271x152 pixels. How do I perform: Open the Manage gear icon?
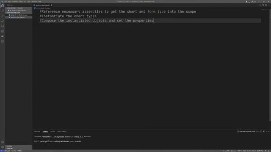pos(3,147)
